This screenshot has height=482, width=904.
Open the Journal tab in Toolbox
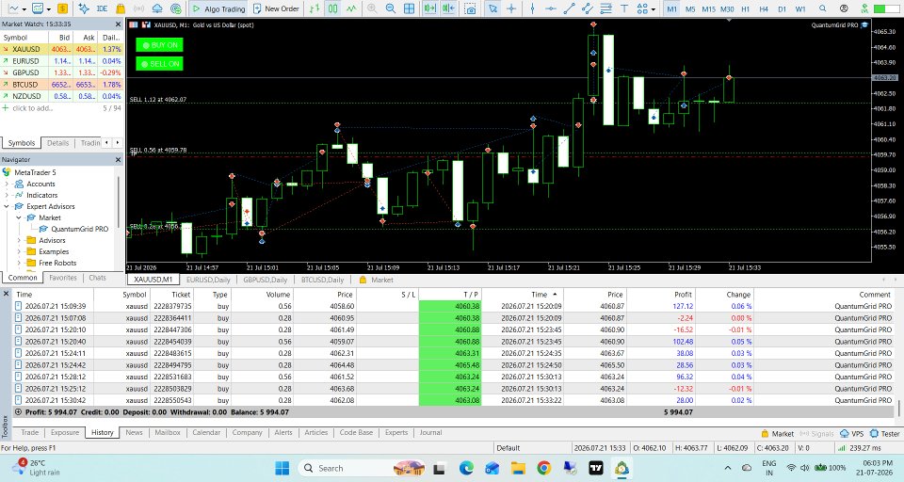430,432
